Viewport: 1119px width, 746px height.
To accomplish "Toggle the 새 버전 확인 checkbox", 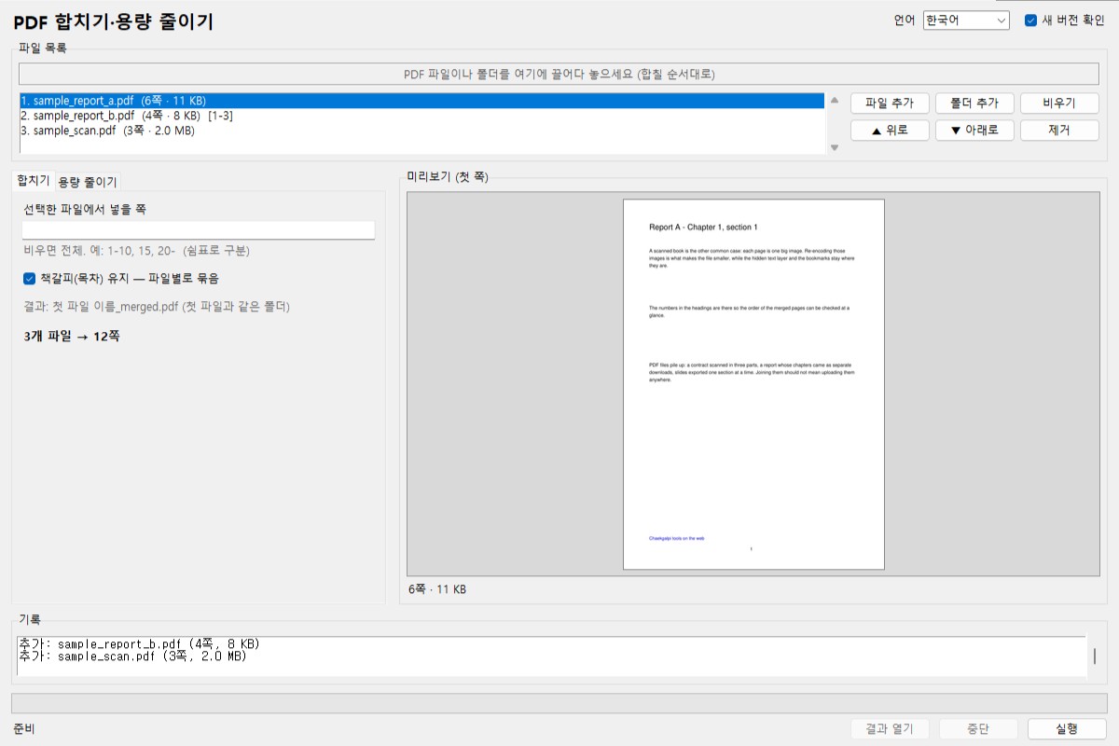I will pos(1064,21).
